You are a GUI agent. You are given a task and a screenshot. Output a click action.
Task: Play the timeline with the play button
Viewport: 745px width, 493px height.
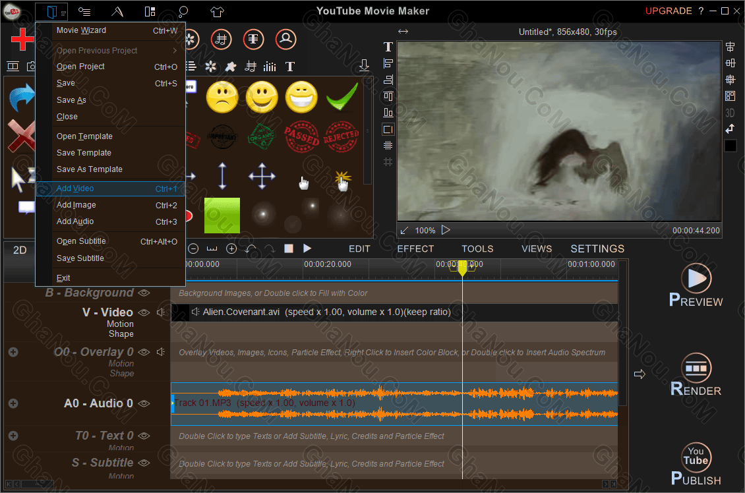coord(307,248)
